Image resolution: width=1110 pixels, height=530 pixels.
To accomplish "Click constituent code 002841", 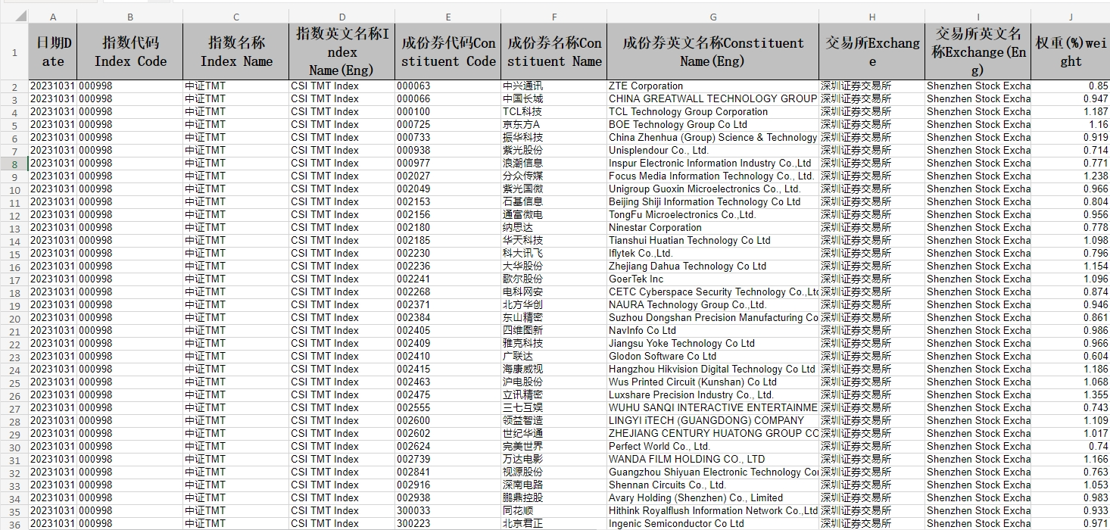I will coord(448,472).
